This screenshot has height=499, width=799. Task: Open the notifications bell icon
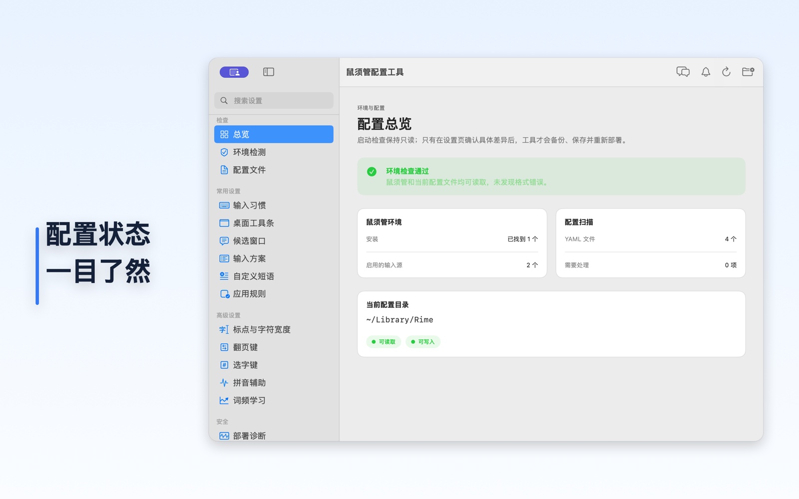click(706, 72)
